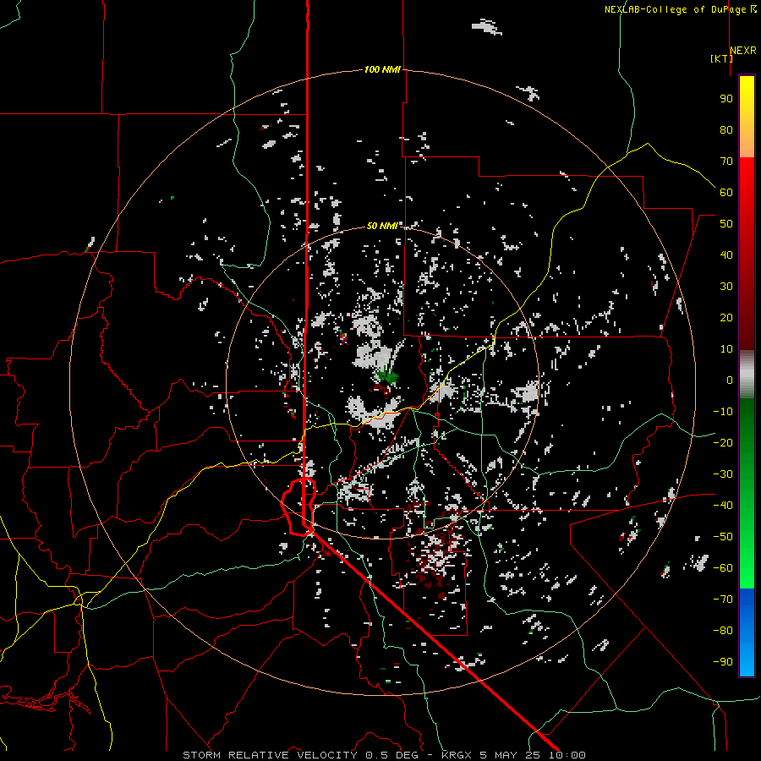Click the 80 value on velocity scale

[x=726, y=129]
